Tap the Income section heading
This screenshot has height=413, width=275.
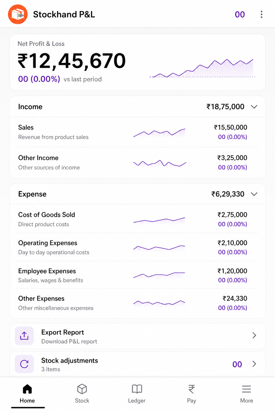[x=30, y=107]
